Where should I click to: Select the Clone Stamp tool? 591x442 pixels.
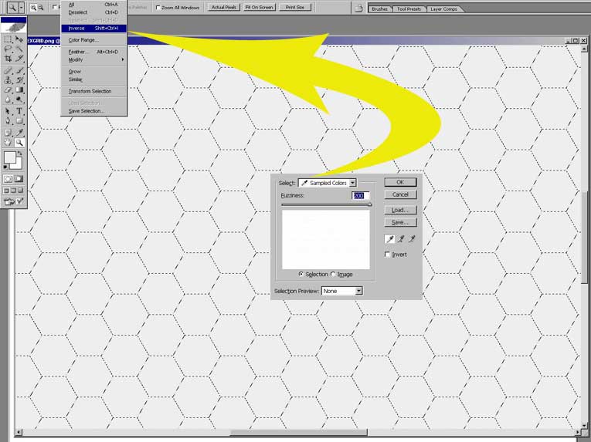tap(8, 79)
